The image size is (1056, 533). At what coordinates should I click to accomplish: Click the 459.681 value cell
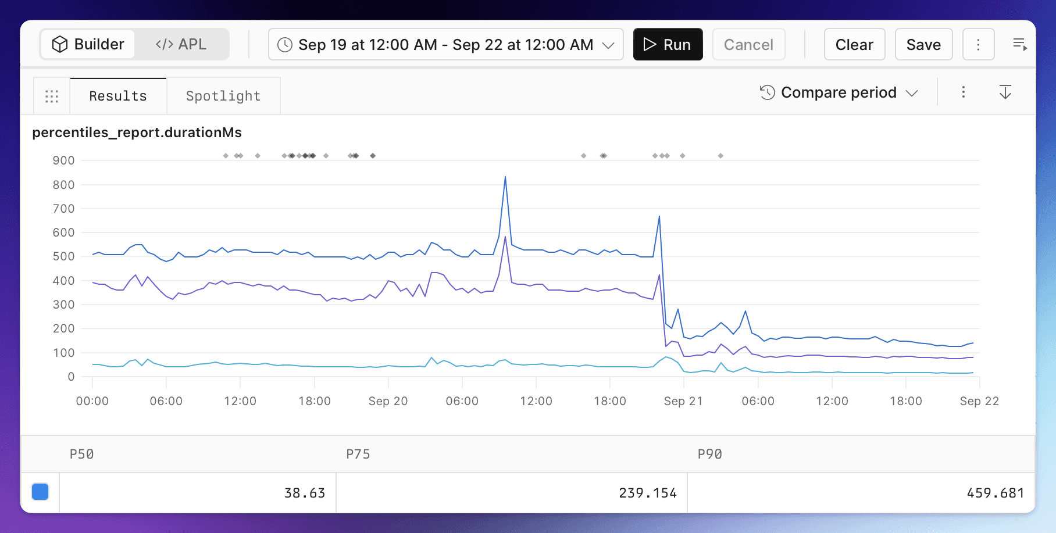click(861, 493)
